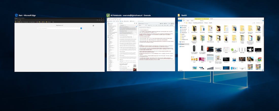
Task: Click the Reshift folder icon in title
Action: [179, 15]
